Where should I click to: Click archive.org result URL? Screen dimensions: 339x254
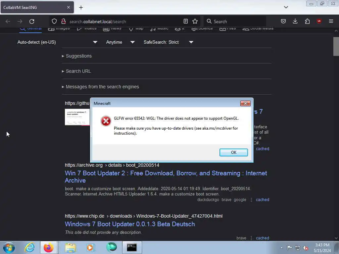(112, 165)
